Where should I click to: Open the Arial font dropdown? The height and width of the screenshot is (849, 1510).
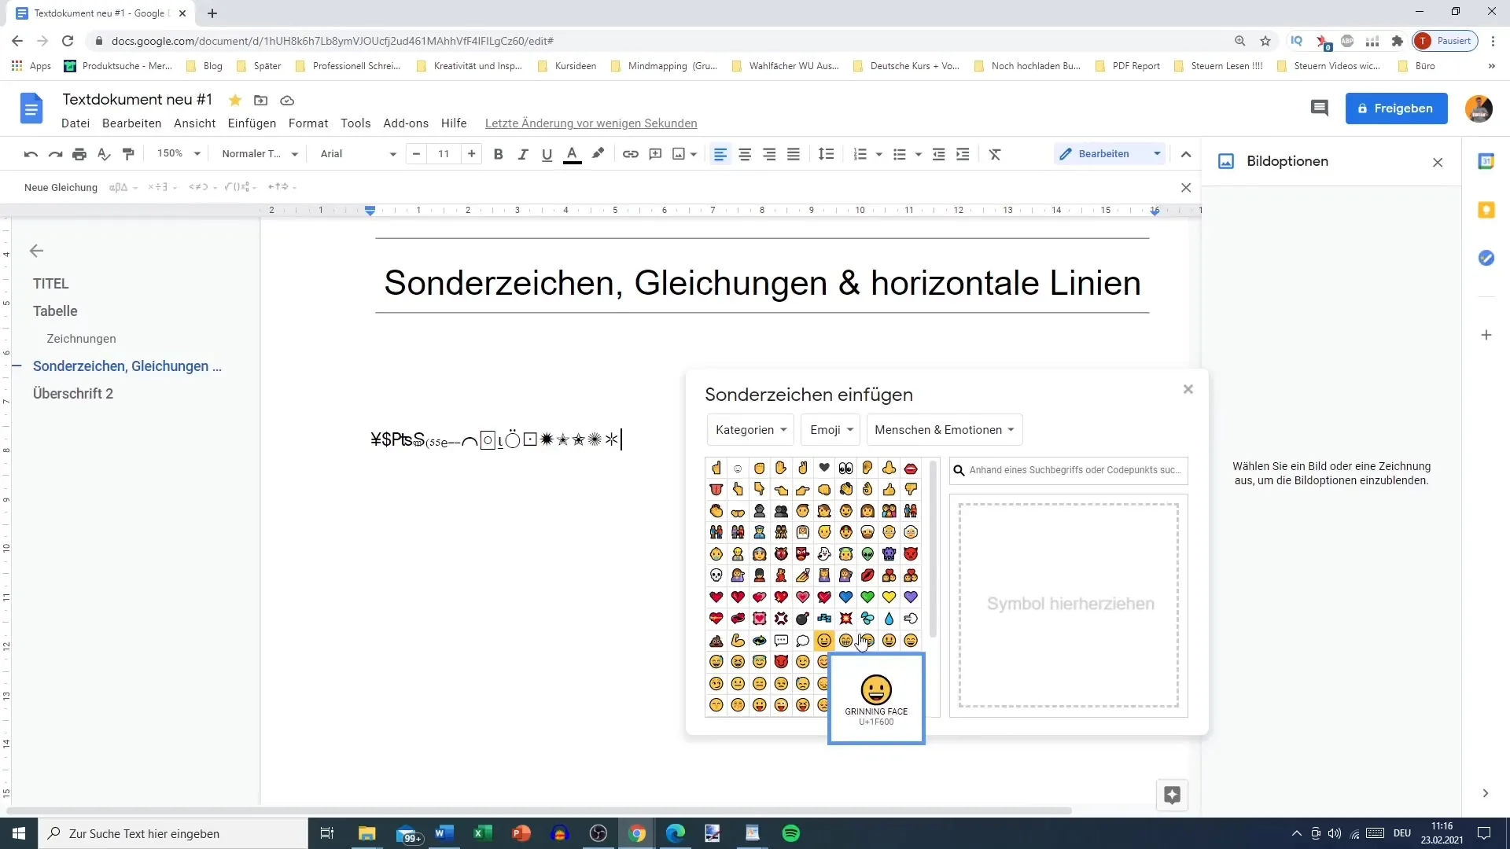coord(358,153)
